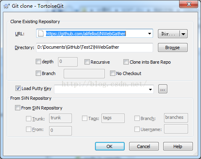
Task: Click the resize grip at dialog corner
Action: tap(195, 153)
